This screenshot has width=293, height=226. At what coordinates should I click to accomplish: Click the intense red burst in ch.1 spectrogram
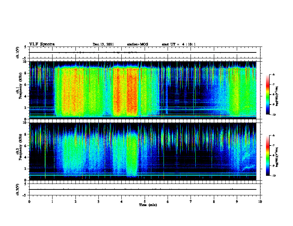[132, 91]
